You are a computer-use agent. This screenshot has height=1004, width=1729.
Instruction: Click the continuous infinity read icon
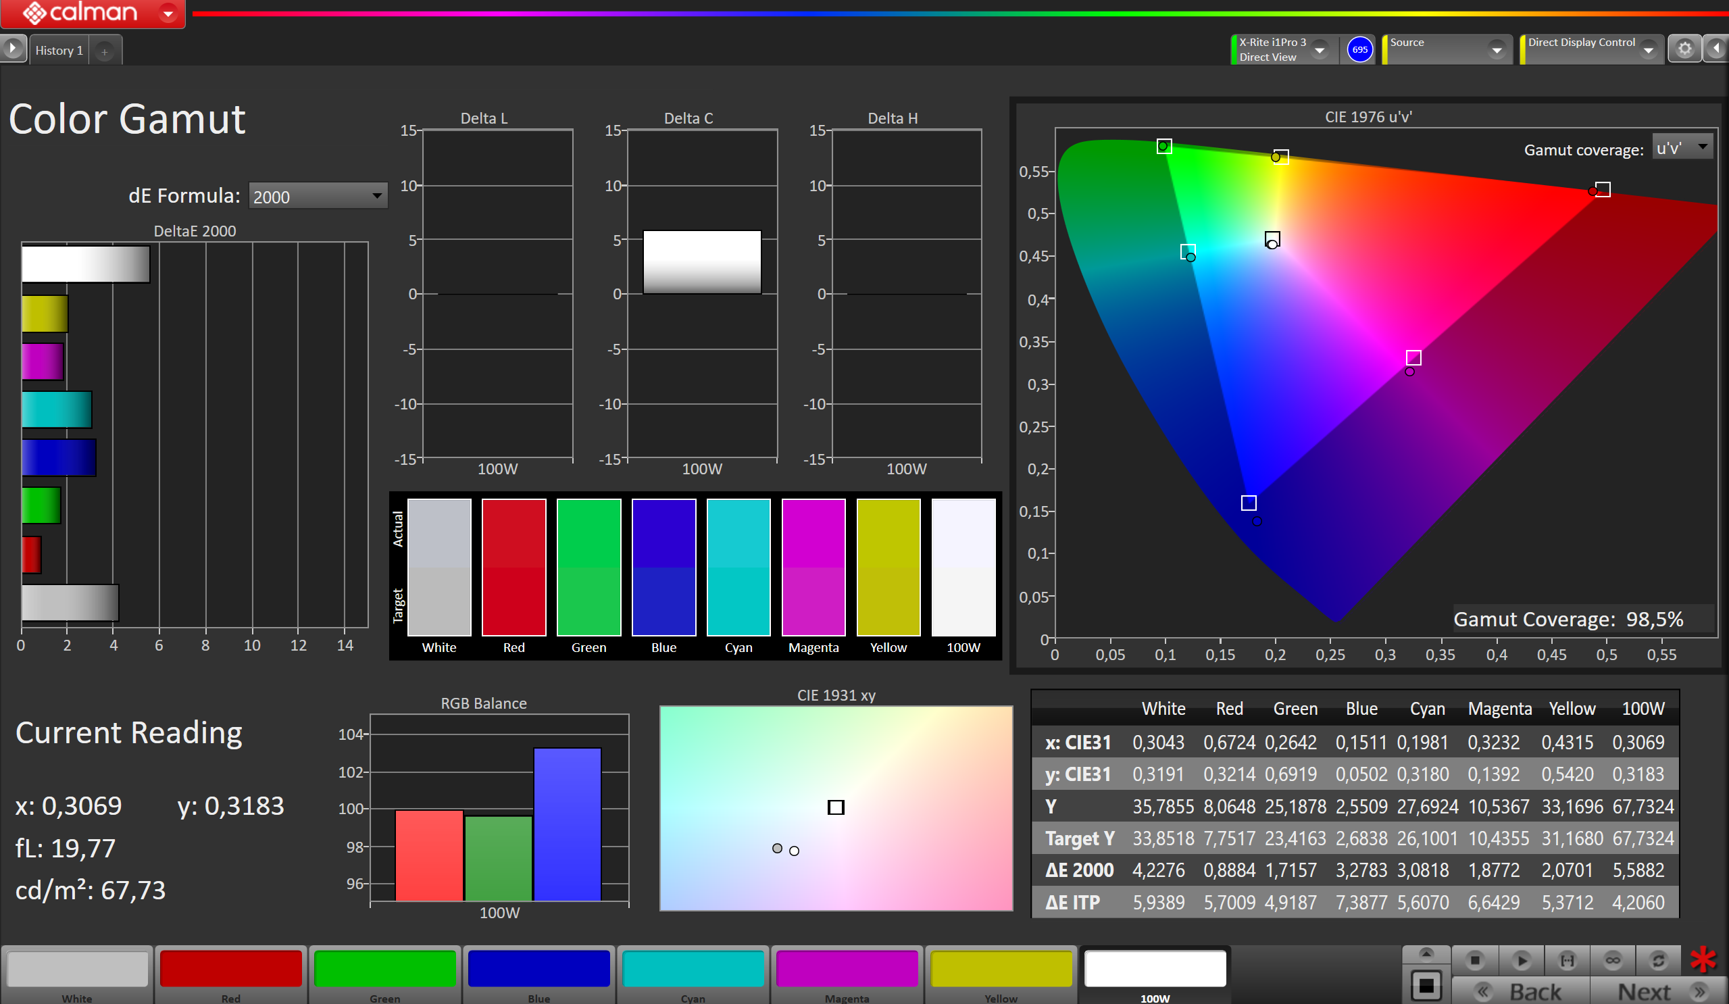(1612, 960)
